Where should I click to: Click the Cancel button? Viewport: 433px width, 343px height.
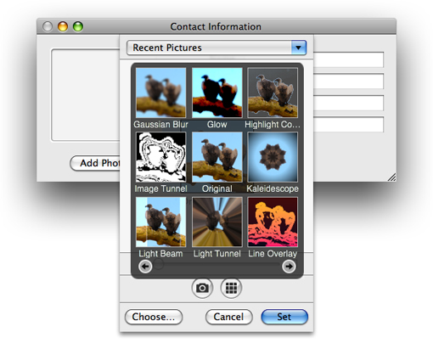pyautogui.click(x=228, y=317)
